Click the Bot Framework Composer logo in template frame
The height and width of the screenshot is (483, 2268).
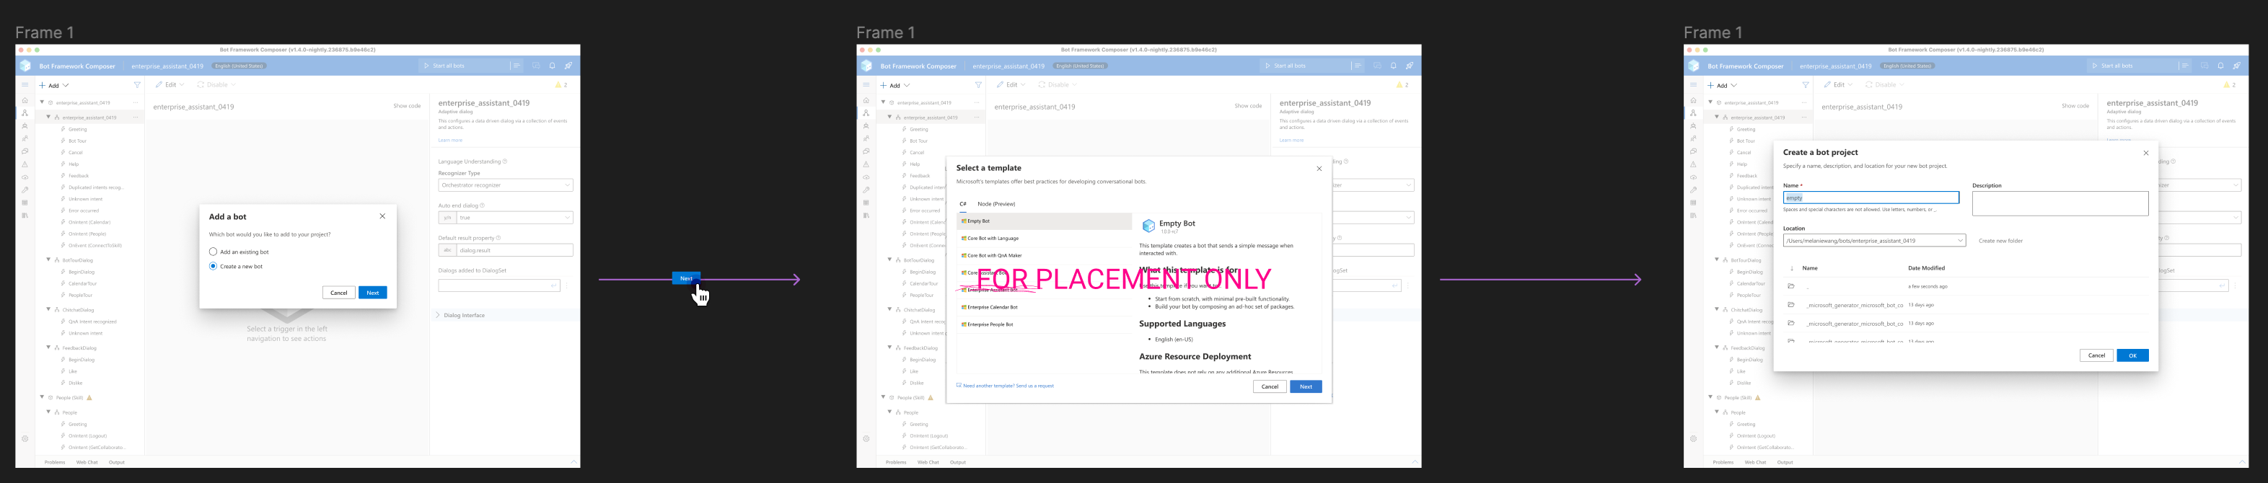tap(866, 65)
